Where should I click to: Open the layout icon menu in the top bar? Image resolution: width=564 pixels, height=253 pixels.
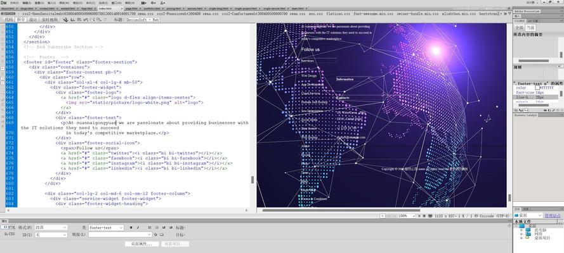point(144,3)
